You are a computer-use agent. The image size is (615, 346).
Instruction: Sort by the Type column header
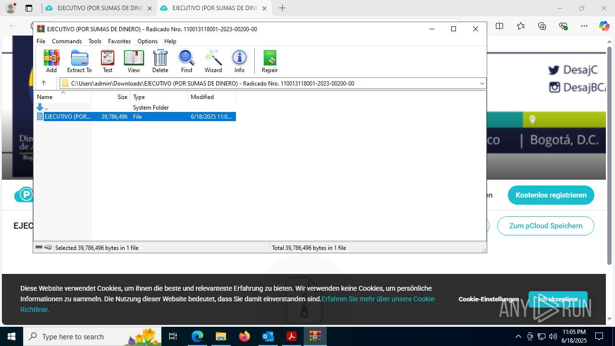tap(159, 97)
